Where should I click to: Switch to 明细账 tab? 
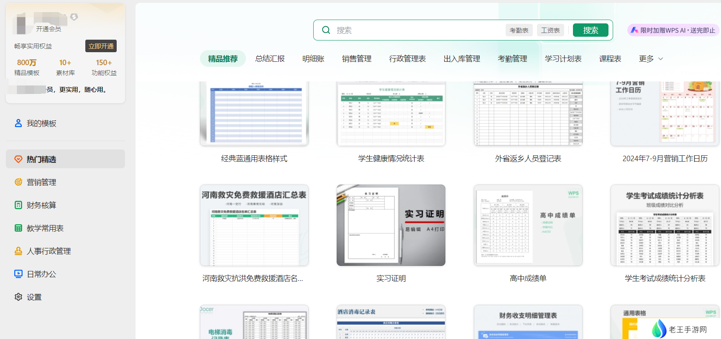313,59
